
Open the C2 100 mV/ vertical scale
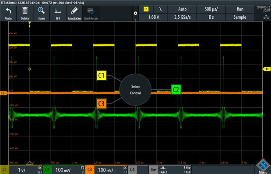click(x=68, y=170)
